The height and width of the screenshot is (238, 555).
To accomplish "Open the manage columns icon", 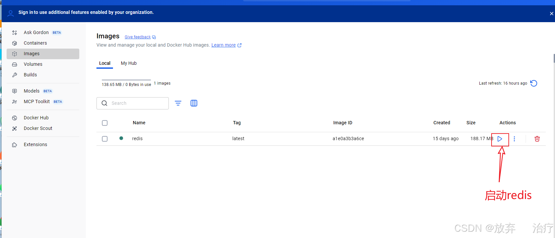I will point(194,103).
